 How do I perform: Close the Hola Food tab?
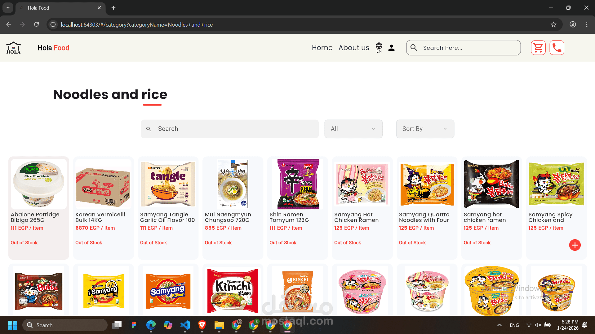[99, 8]
